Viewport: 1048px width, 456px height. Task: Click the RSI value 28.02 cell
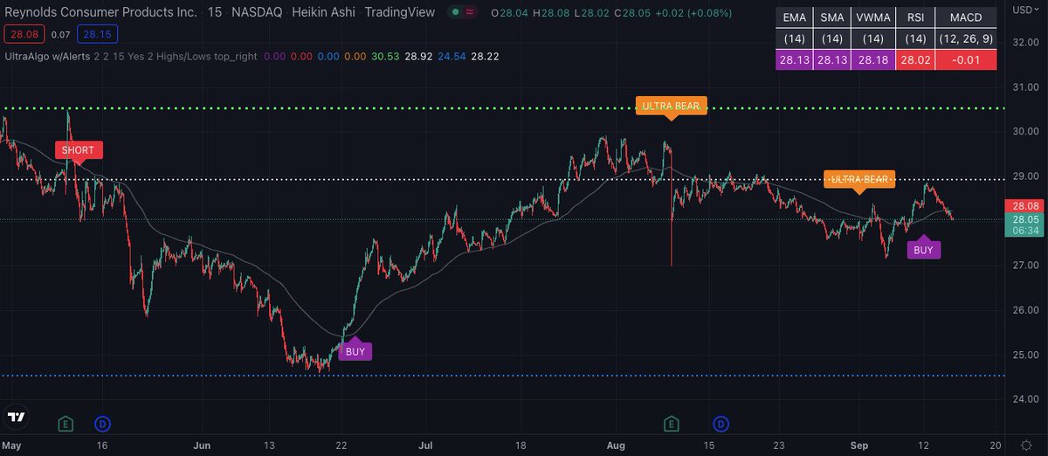(916, 59)
